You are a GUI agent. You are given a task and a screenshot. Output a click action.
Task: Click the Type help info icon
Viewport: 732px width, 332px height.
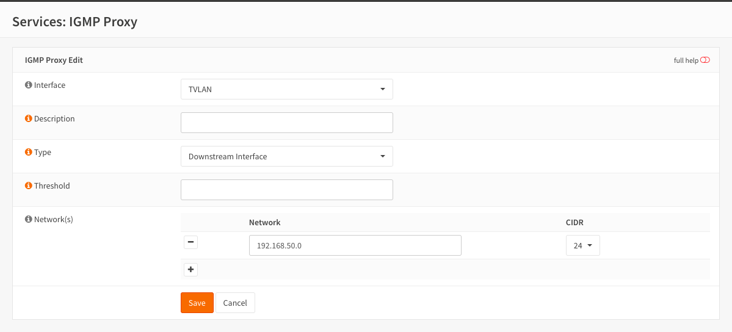[28, 153]
